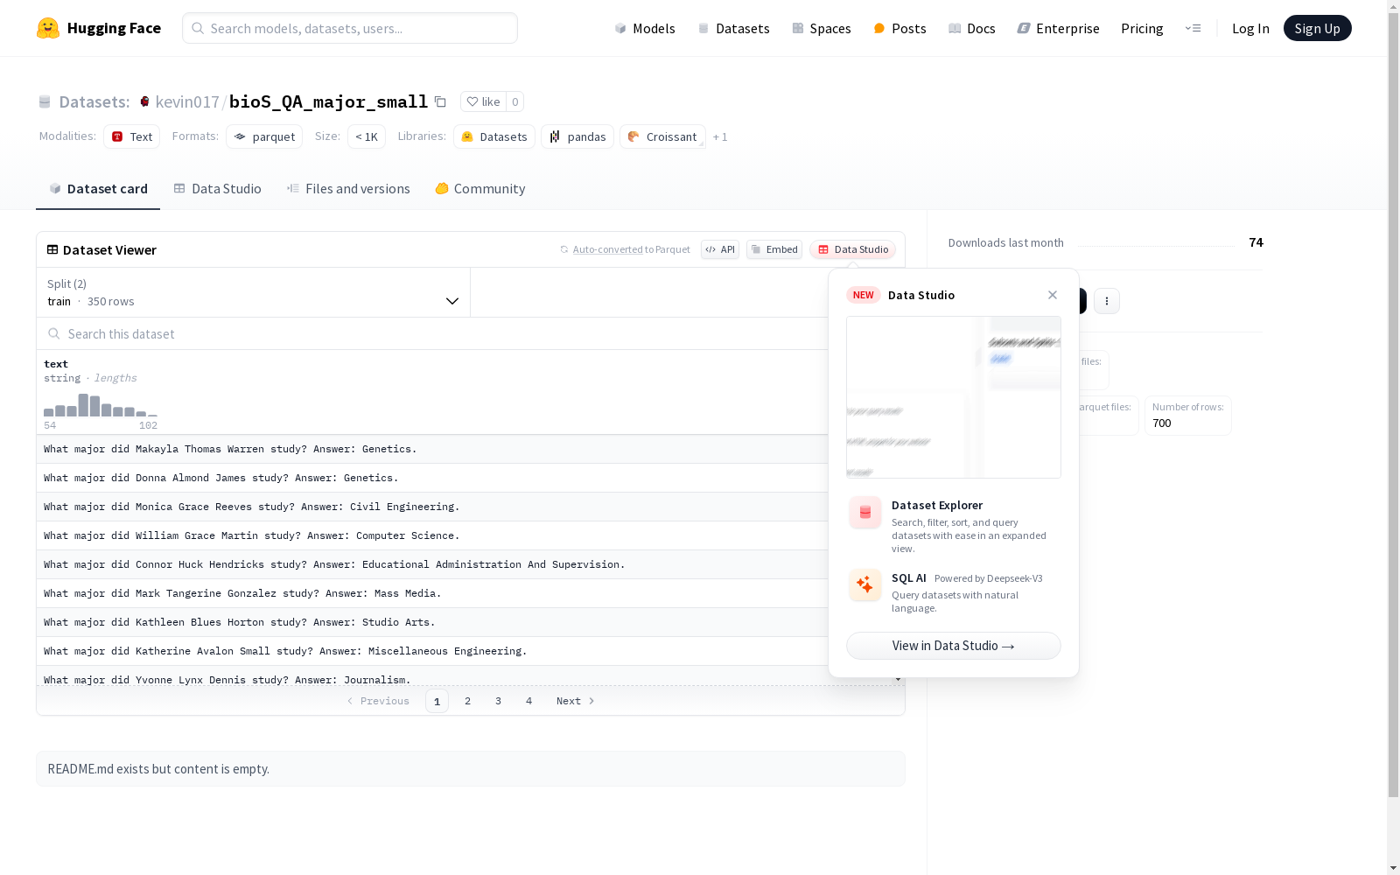The height and width of the screenshot is (875, 1400).
Task: Select the parquet format tag
Action: click(x=264, y=136)
